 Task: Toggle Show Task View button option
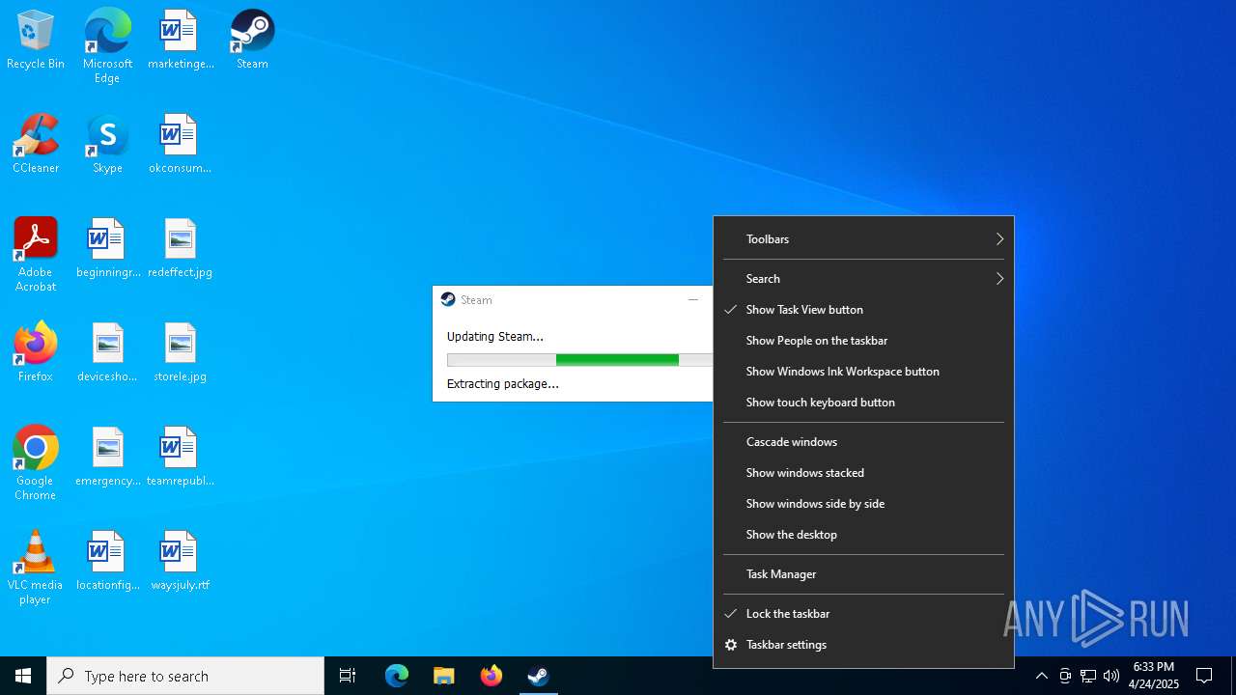pos(863,310)
